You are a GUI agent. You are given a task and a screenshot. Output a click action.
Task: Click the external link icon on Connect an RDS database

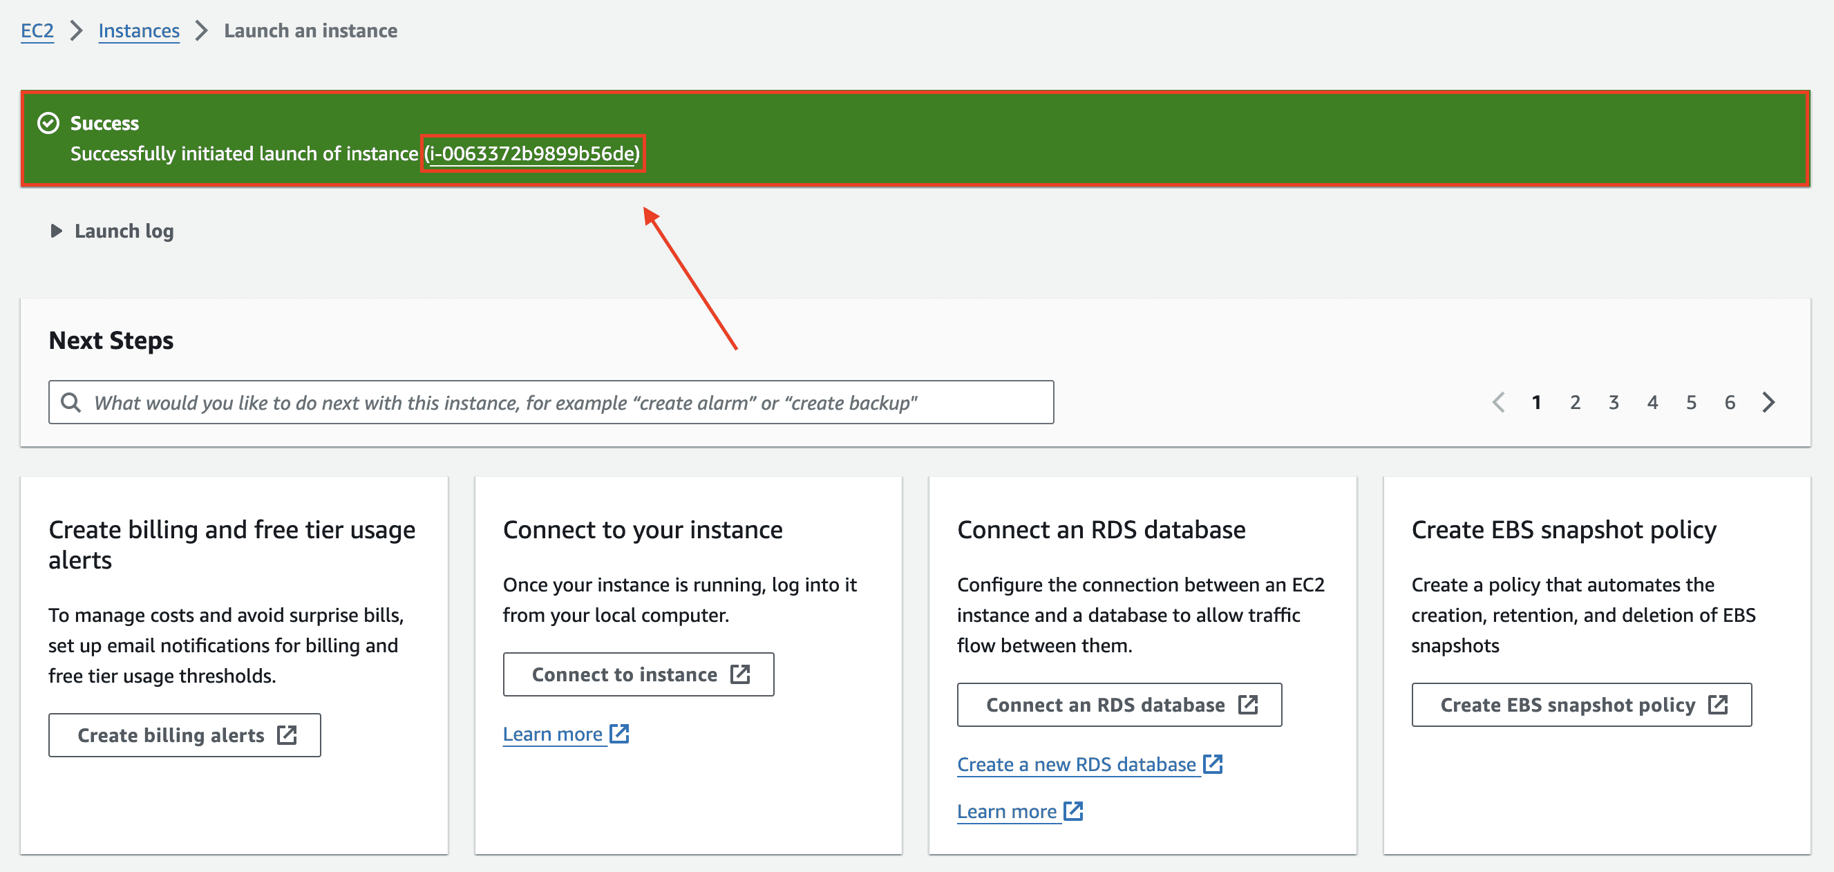click(x=1249, y=705)
